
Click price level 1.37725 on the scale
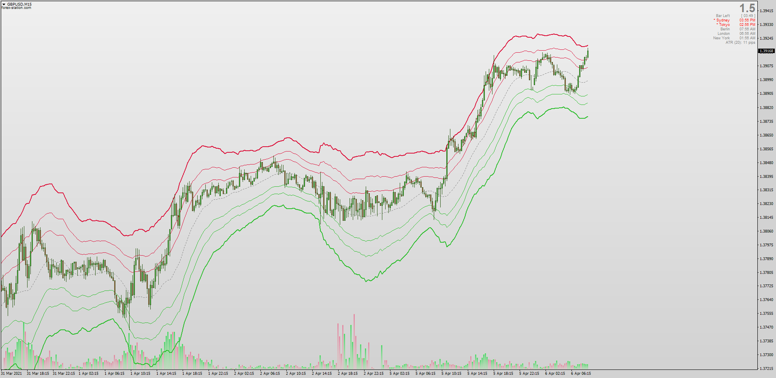[767, 286]
